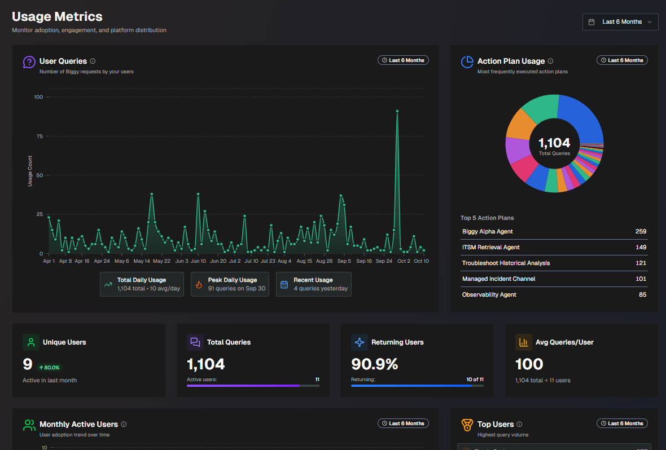
Task: Click the Total Queries chat bubble icon
Action: tap(194, 342)
